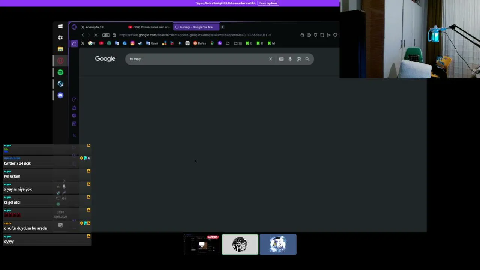
Task: Clear the Google search query
Action: pos(270,59)
